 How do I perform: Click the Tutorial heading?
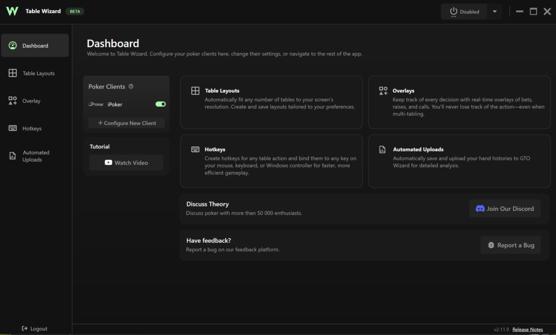point(100,146)
